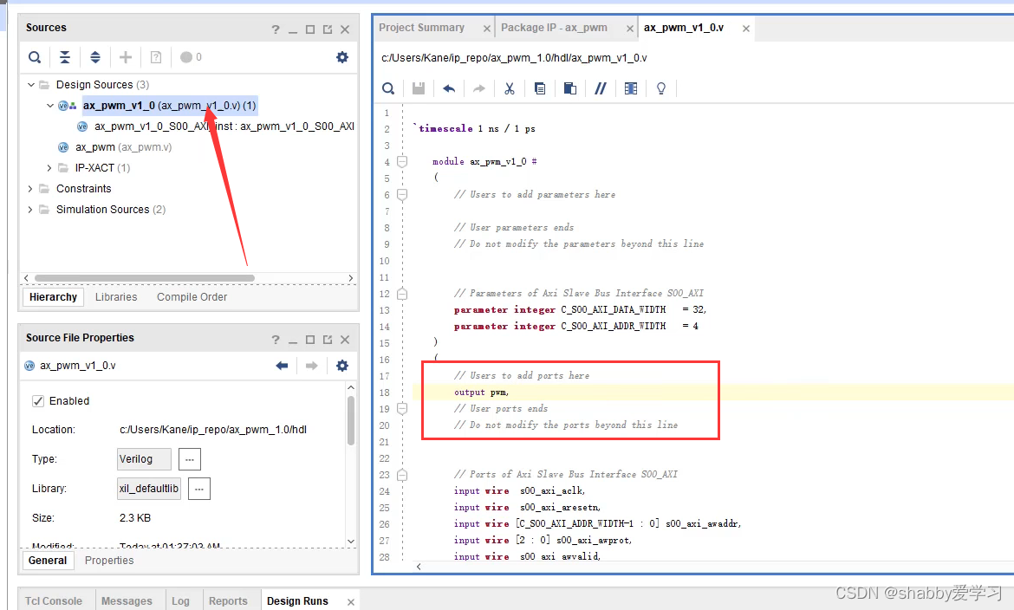Open Sources panel help question mark
The height and width of the screenshot is (610, 1014).
276,29
